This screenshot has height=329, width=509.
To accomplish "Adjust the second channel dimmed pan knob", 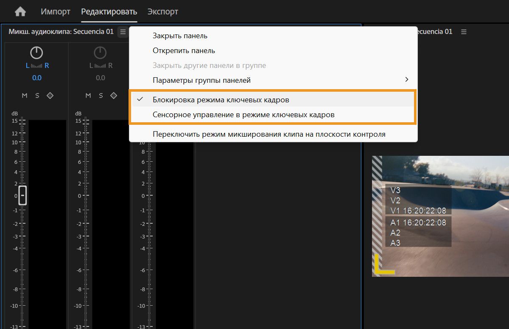I will [100, 53].
